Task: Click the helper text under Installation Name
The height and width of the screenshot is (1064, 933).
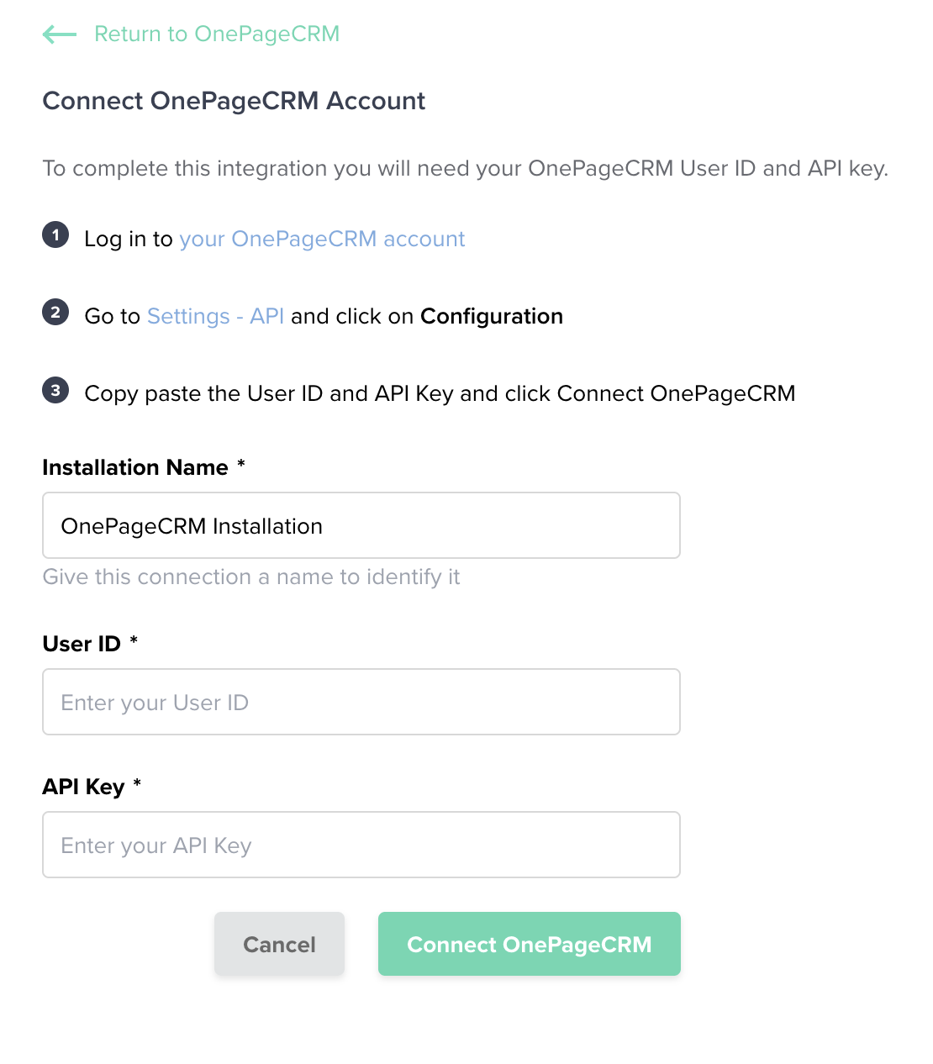Action: [251, 577]
